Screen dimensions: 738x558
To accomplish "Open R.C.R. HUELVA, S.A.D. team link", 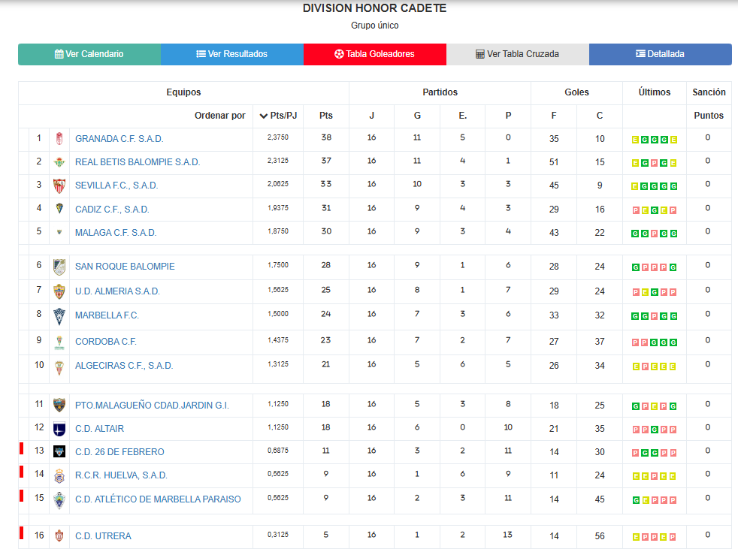I will point(121,475).
